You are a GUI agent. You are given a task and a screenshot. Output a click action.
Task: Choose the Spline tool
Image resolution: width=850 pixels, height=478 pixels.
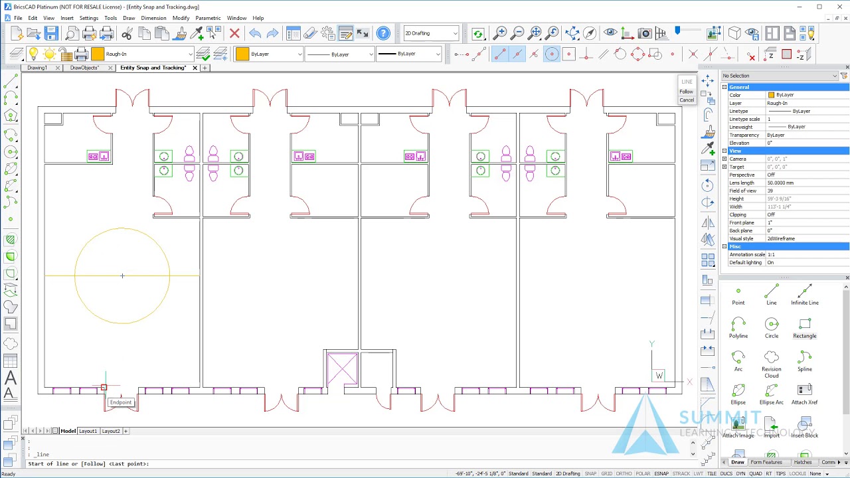[805, 360]
